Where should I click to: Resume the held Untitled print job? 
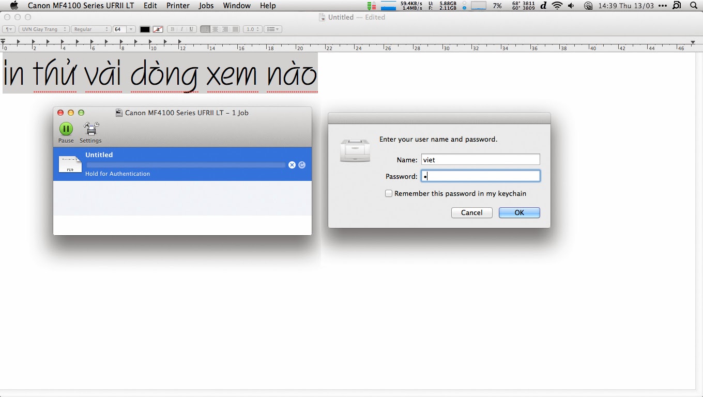point(302,165)
